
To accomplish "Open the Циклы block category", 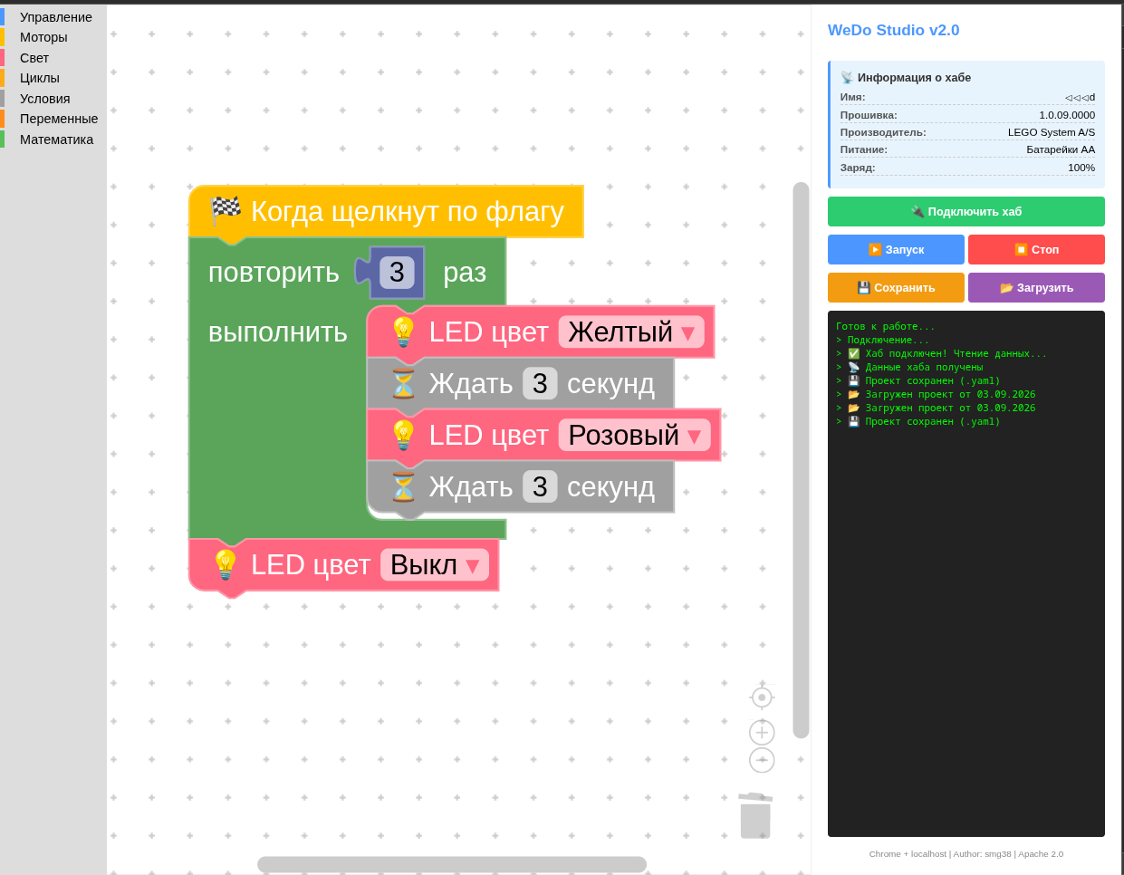I will (x=40, y=78).
